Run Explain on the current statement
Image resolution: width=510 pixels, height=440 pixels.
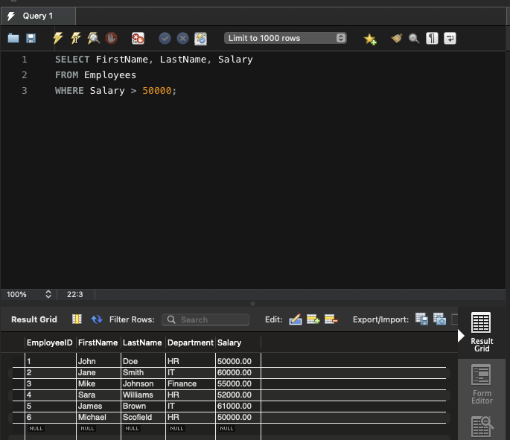(94, 39)
